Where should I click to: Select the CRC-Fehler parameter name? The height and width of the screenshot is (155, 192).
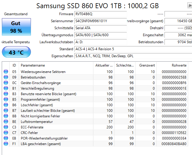[x=29, y=133]
